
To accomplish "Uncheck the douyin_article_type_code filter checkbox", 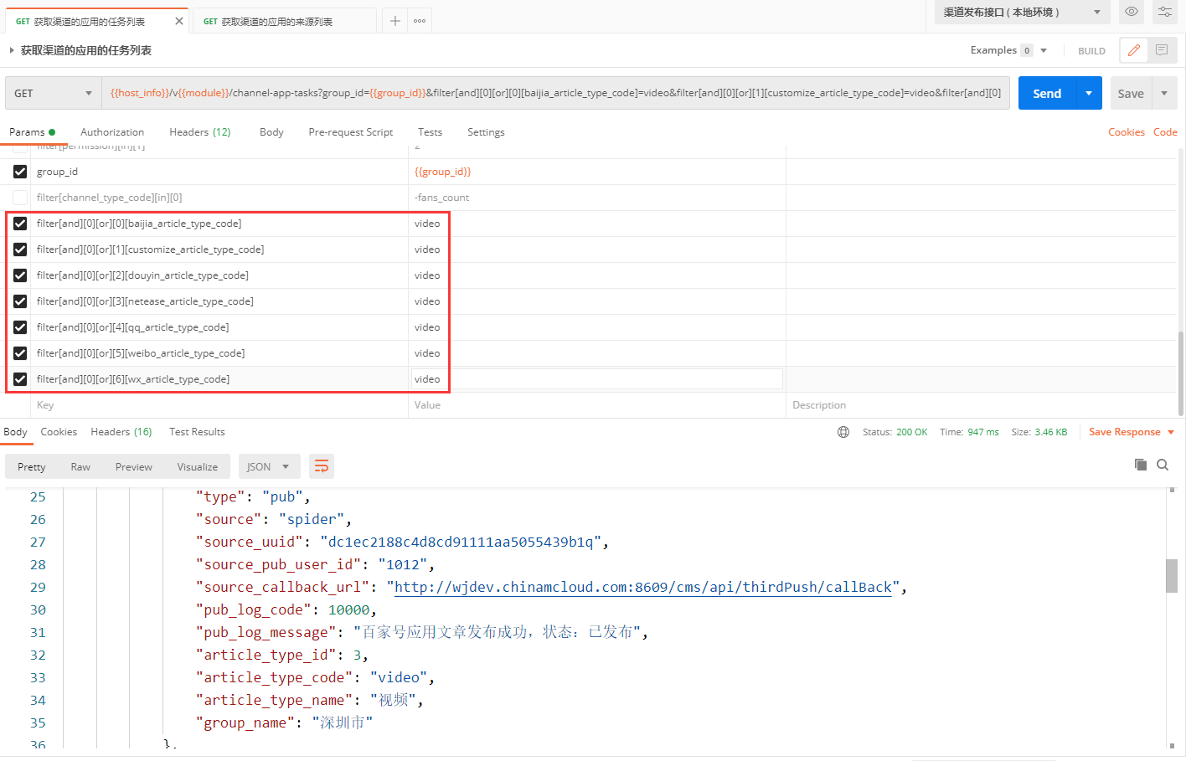I will point(20,275).
